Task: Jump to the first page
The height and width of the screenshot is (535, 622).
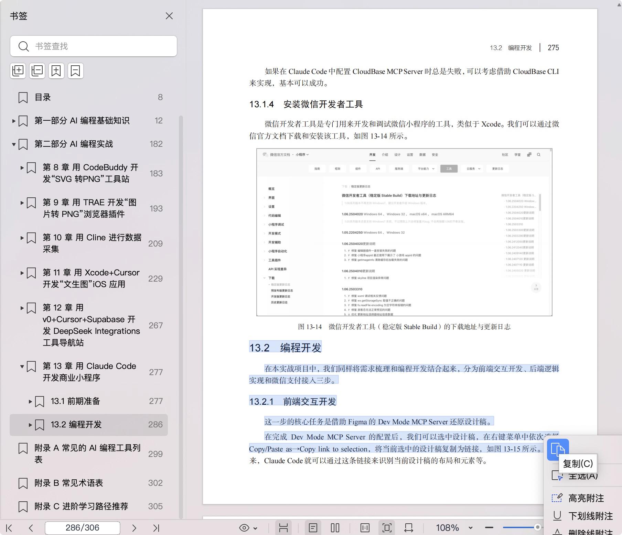Action: point(9,528)
